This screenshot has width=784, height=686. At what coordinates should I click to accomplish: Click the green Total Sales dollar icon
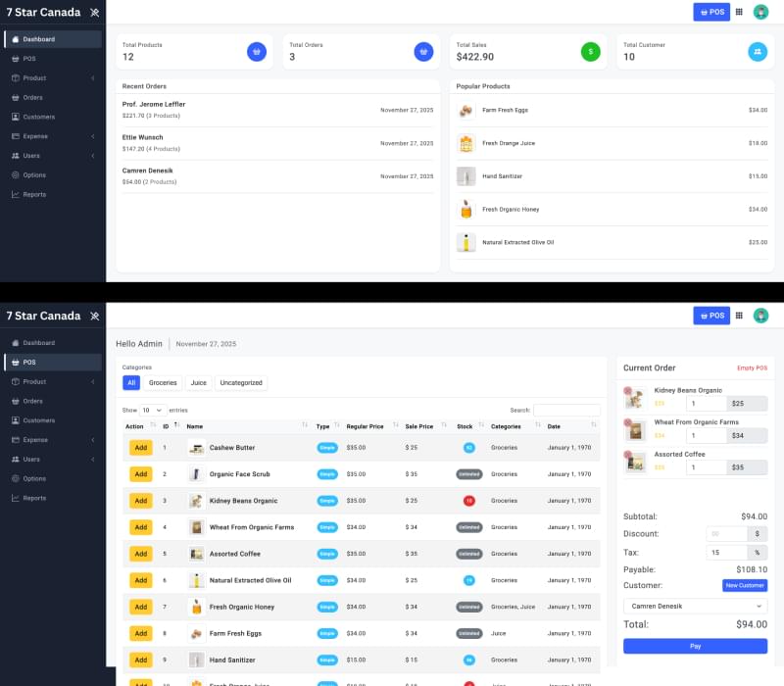(590, 51)
